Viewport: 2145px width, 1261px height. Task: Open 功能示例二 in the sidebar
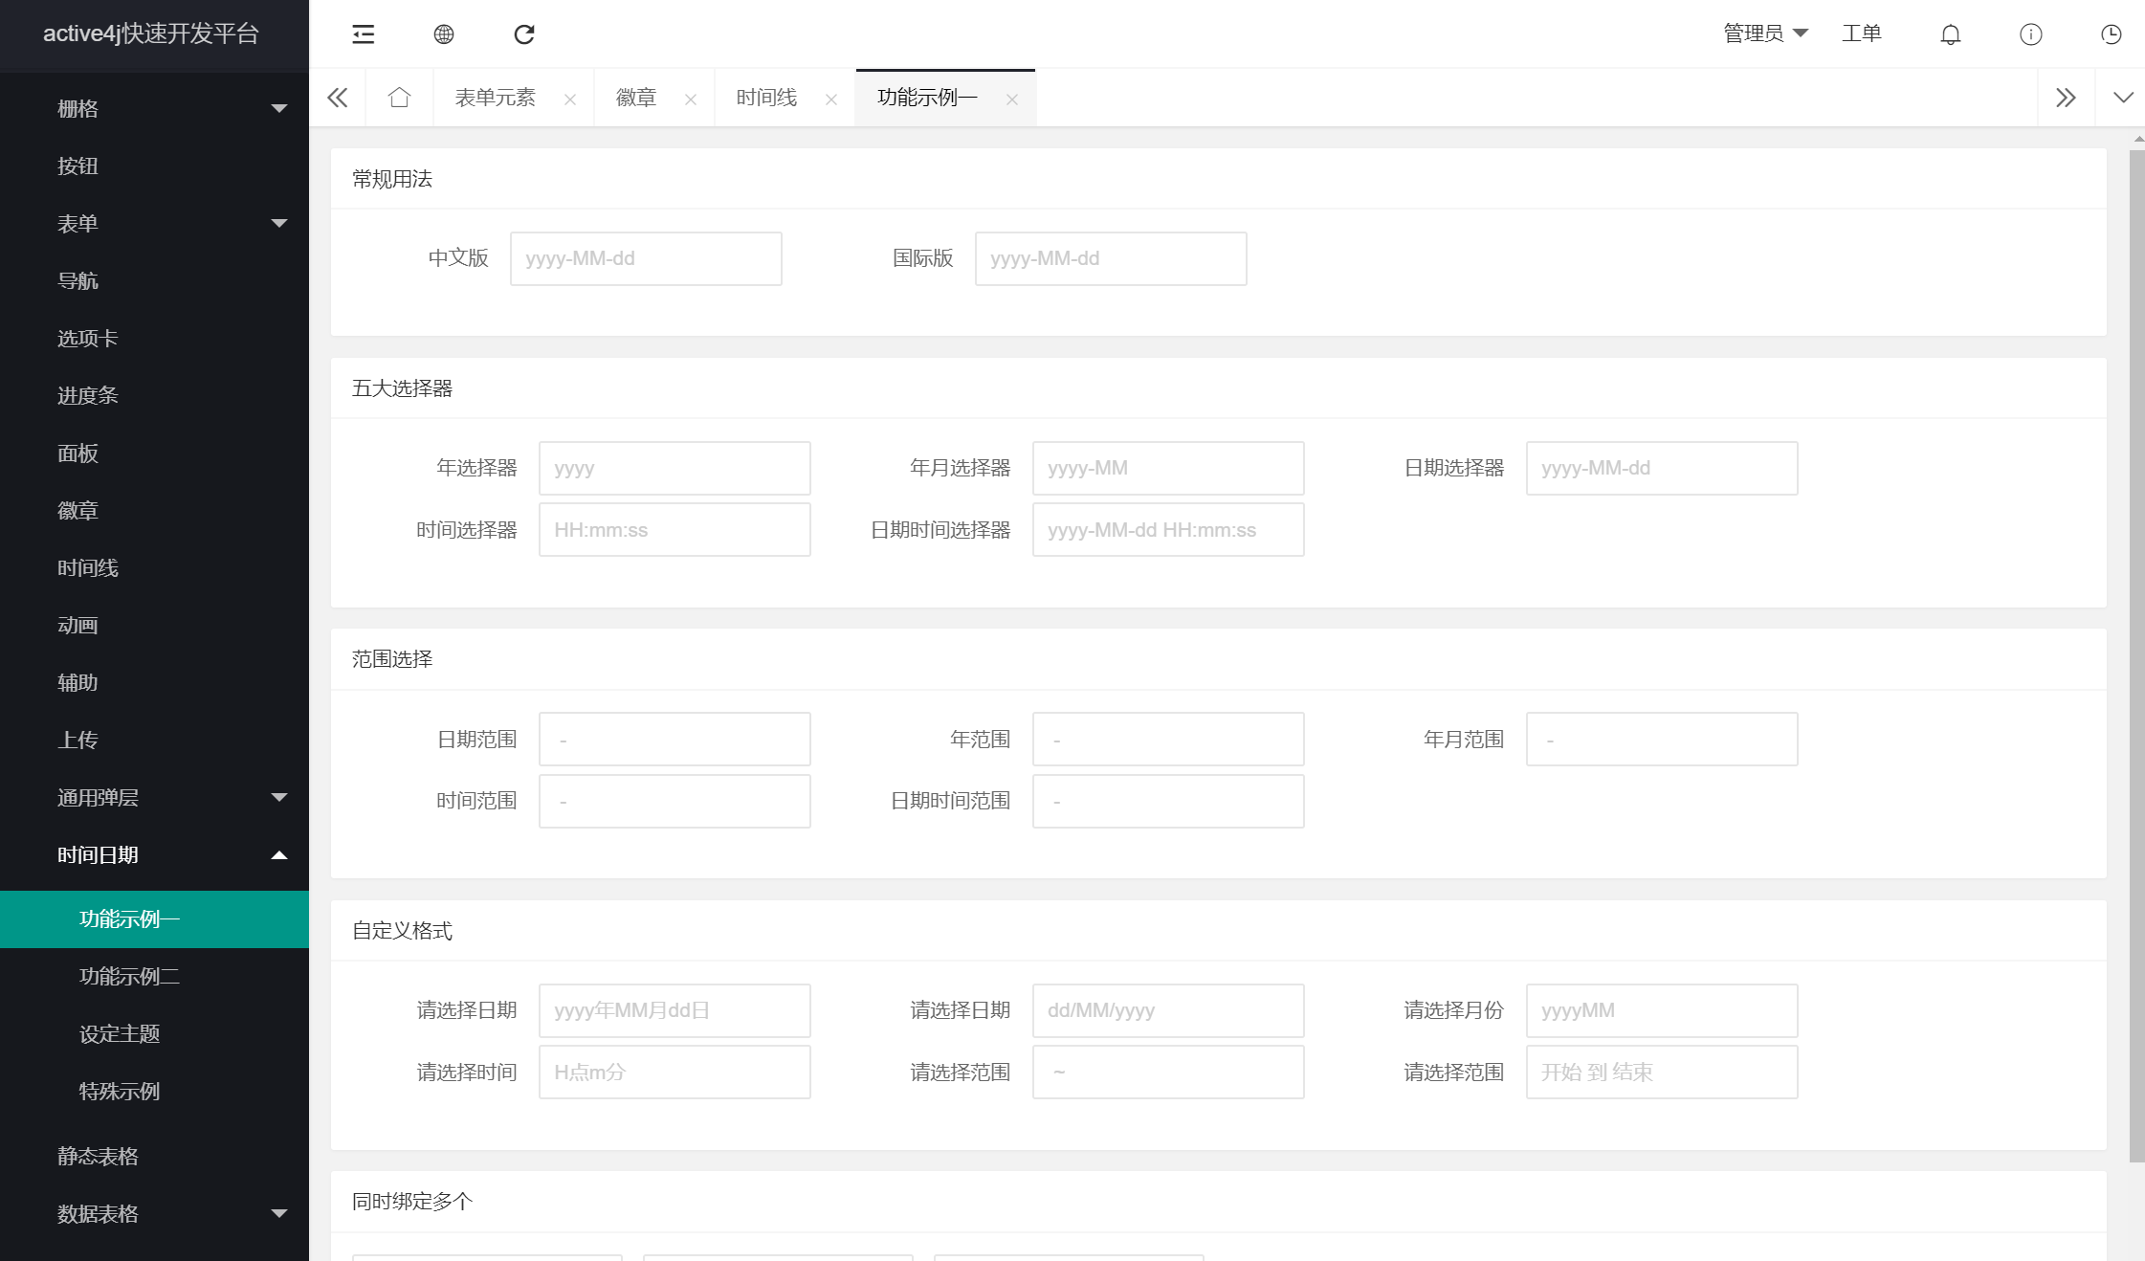pos(129,976)
